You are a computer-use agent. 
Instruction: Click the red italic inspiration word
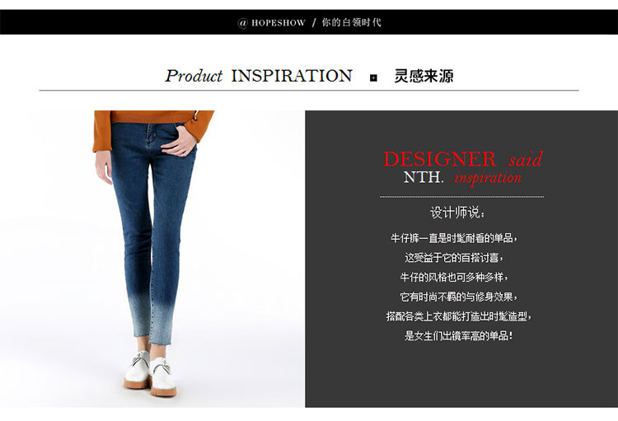click(x=488, y=178)
